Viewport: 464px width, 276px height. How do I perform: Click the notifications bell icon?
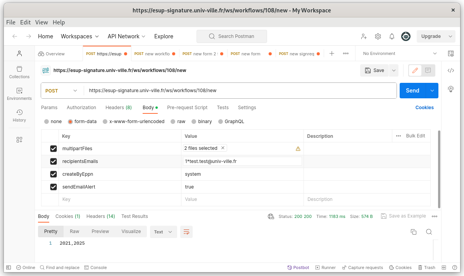[392, 36]
